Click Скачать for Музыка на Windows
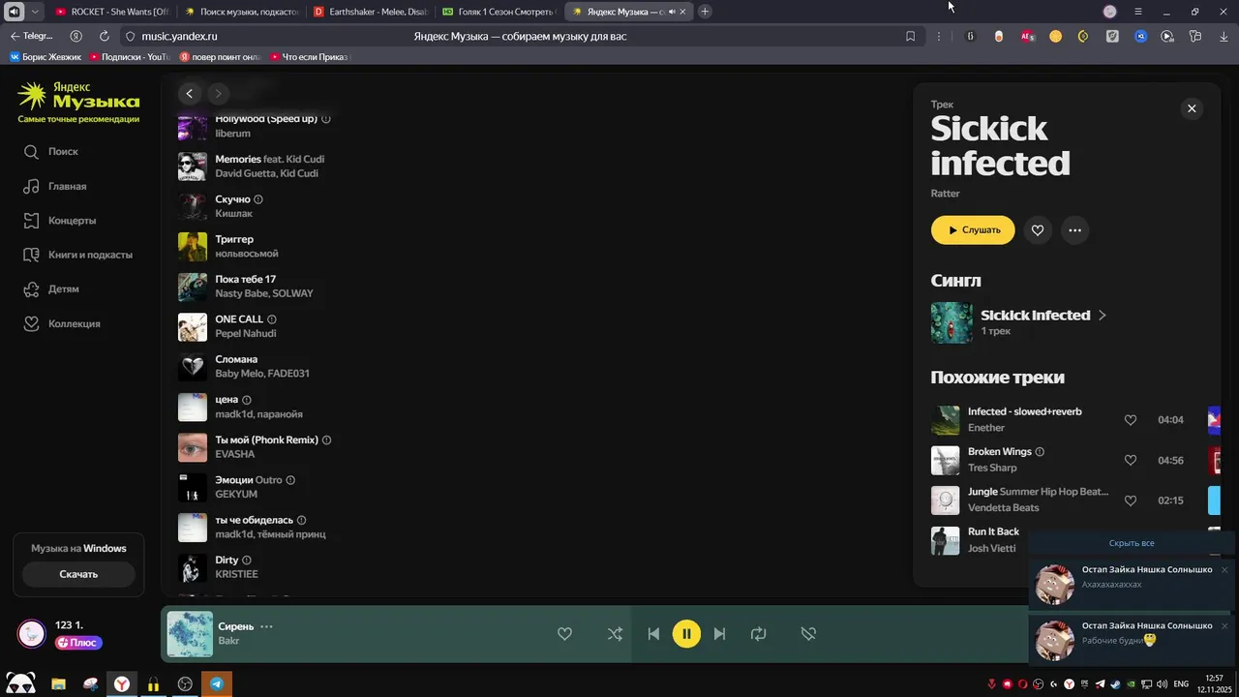This screenshot has height=697, width=1239. click(78, 574)
